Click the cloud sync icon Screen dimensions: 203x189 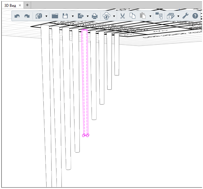click(x=106, y=16)
